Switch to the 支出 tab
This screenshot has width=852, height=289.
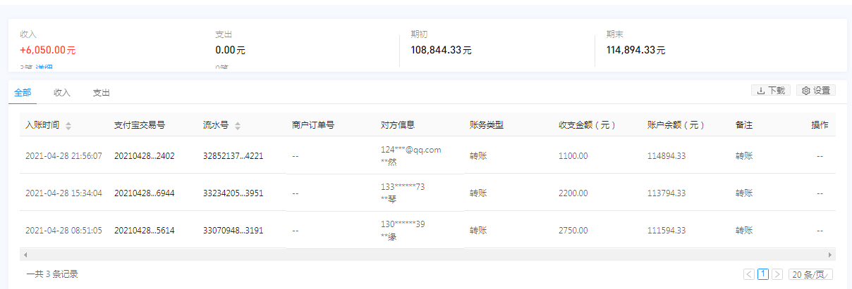point(102,93)
